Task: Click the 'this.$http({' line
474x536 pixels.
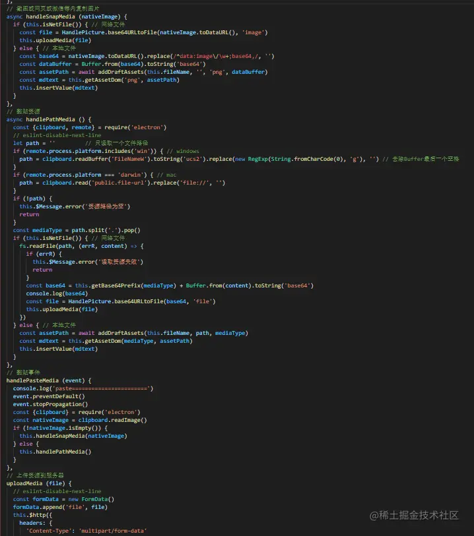Action: (32, 515)
